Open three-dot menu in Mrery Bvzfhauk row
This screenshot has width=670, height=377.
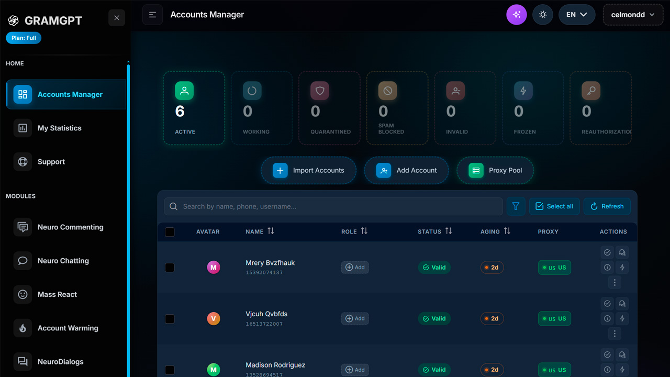tap(615, 282)
